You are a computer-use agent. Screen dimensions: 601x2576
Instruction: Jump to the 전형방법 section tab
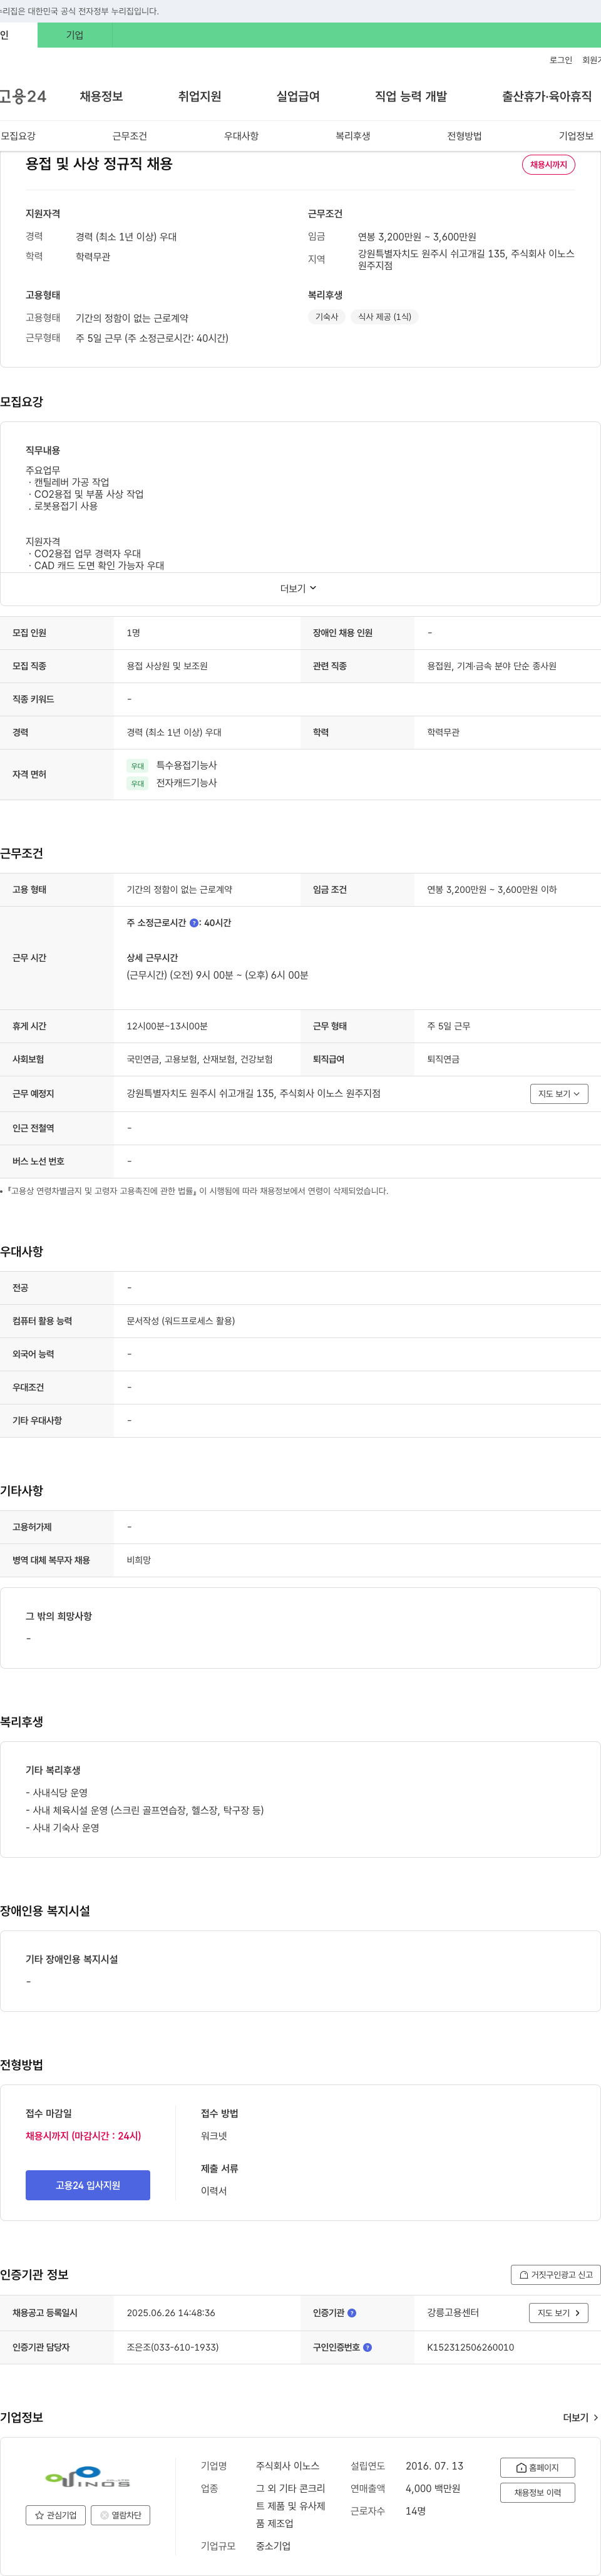point(464,136)
